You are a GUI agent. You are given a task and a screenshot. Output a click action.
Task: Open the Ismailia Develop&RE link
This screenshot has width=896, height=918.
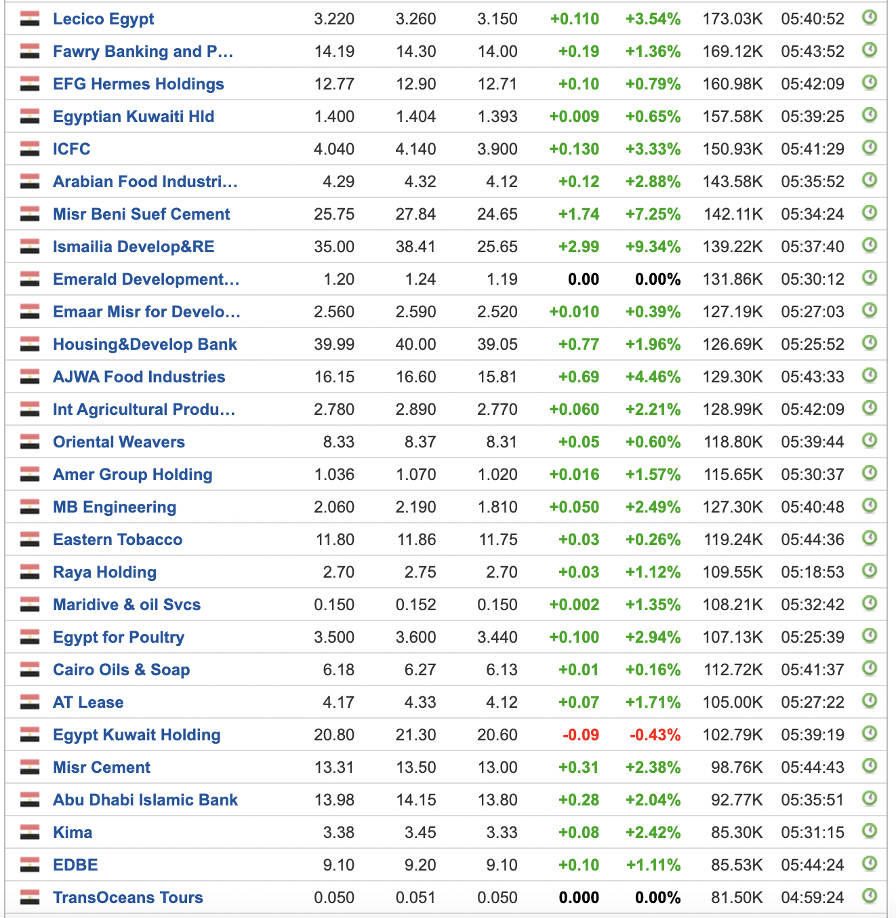click(x=134, y=247)
